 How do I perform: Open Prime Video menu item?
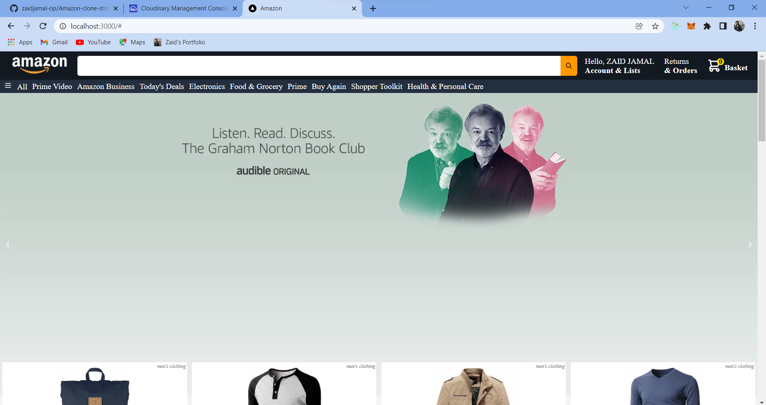tap(52, 86)
